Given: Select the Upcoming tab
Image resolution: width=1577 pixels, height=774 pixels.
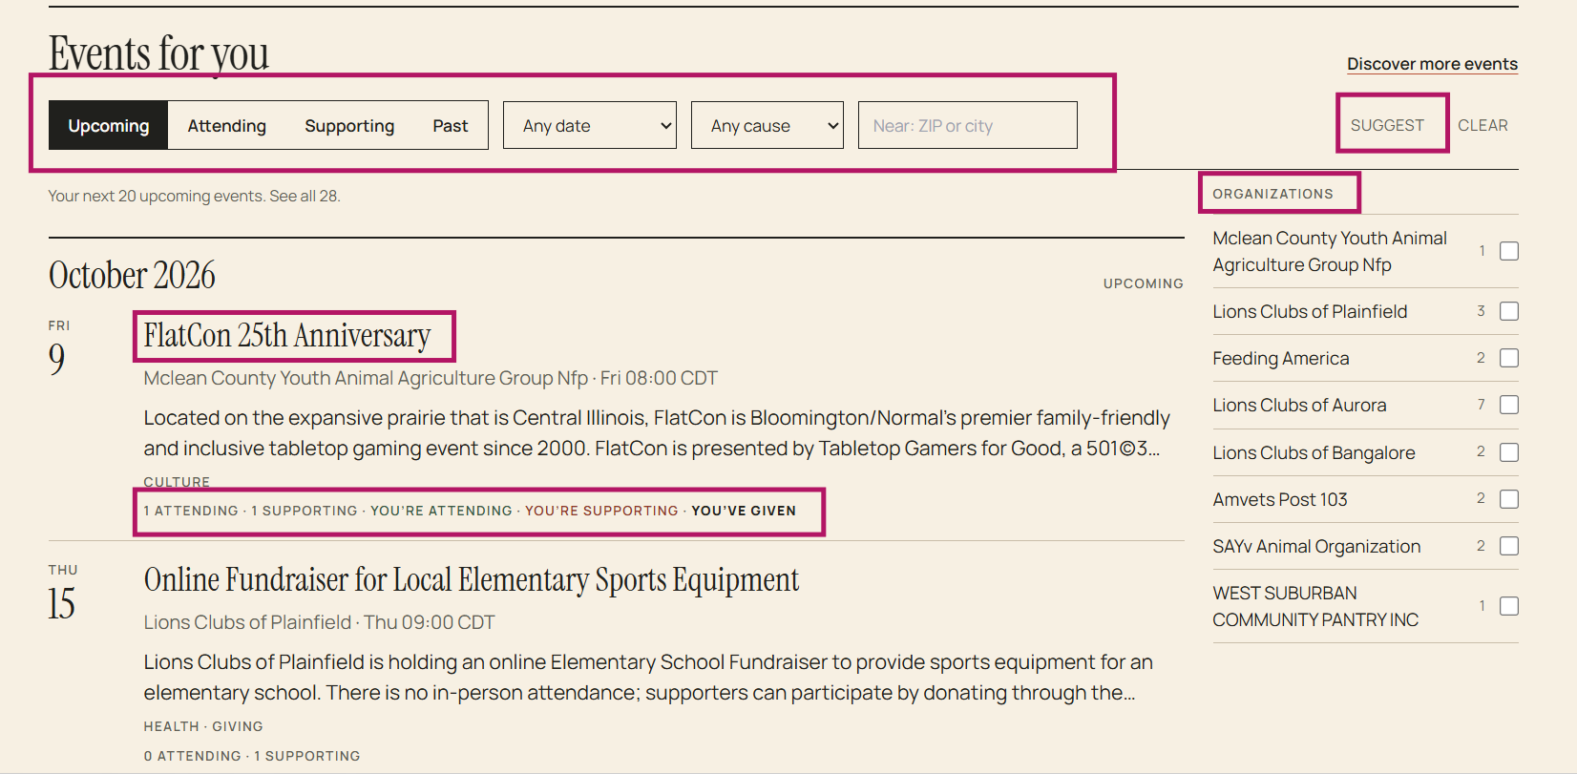Looking at the screenshot, I should coord(109,125).
